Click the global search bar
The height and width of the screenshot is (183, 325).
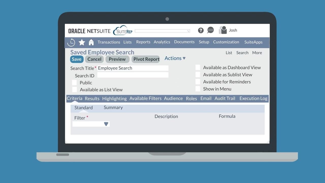[162, 31]
